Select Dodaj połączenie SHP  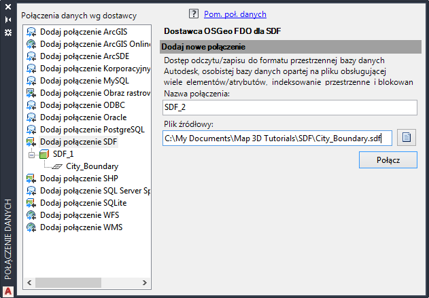tap(79, 179)
